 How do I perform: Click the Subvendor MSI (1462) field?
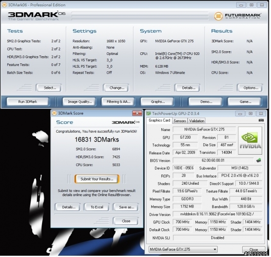(240, 168)
